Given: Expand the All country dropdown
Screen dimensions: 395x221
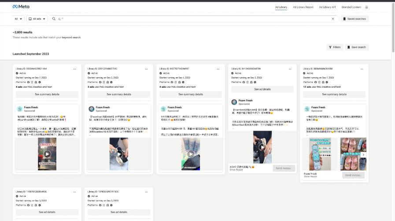Looking at the screenshot, I should coord(18,19).
